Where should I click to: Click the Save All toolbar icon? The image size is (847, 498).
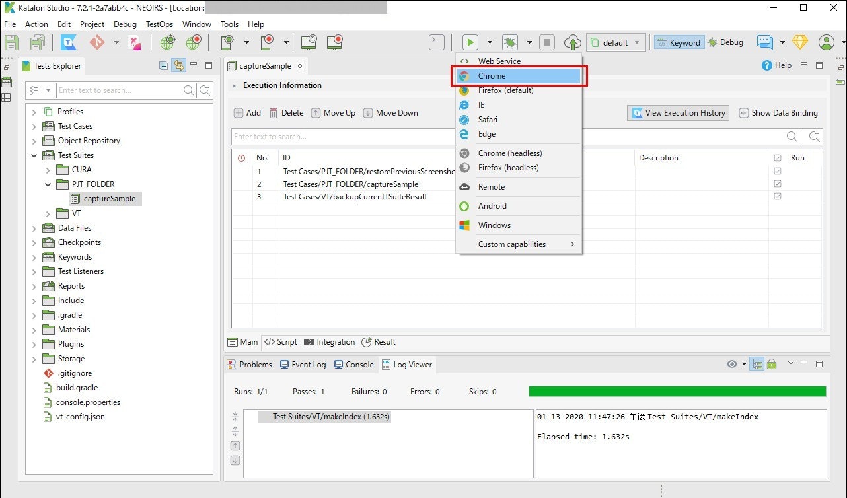point(37,43)
